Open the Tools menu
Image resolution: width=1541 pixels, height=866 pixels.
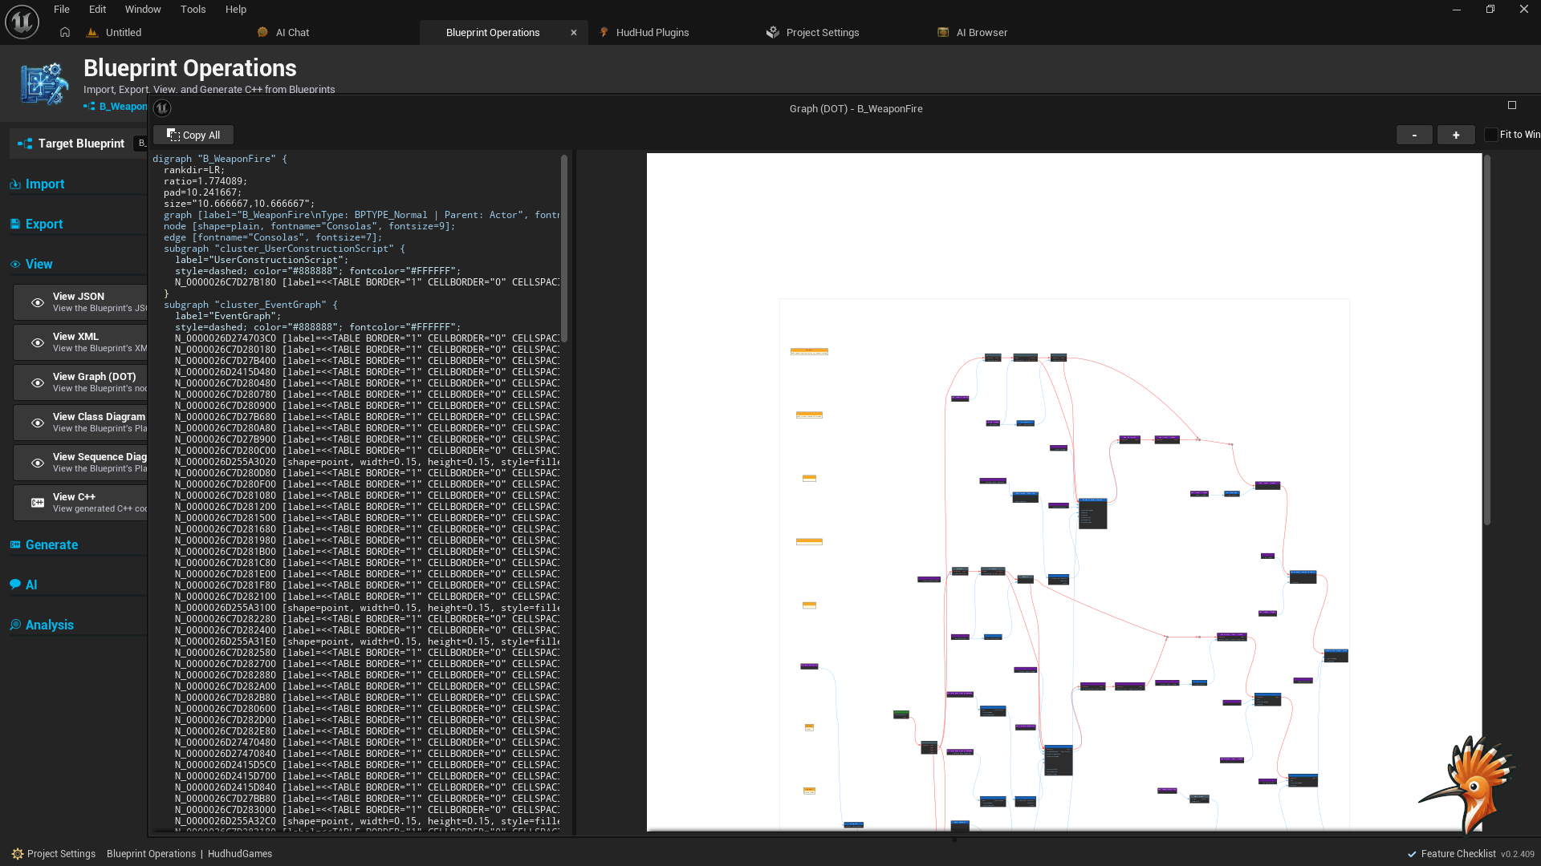pyautogui.click(x=193, y=10)
